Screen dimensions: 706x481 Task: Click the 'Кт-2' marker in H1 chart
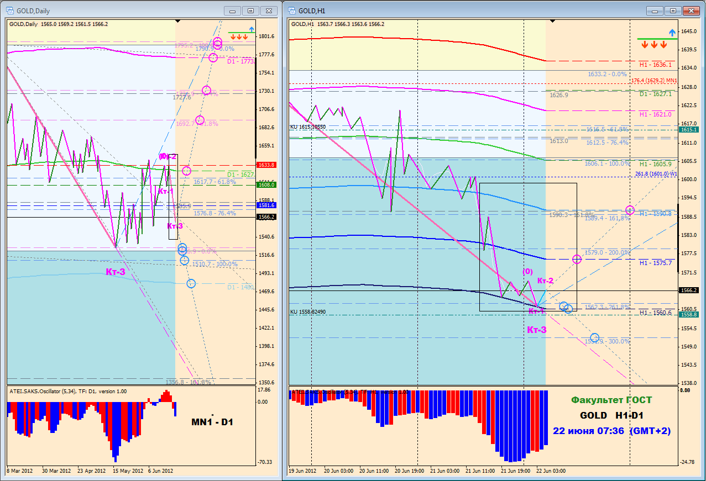[x=545, y=281]
